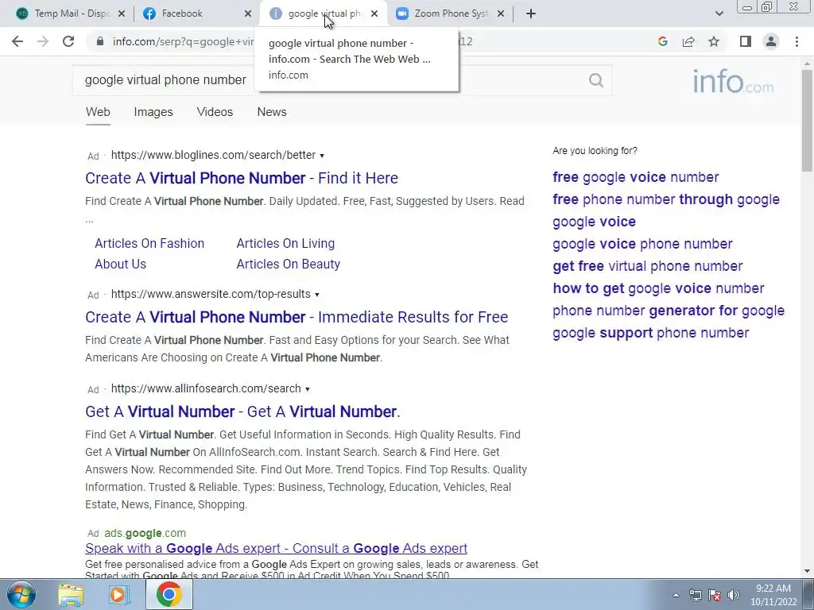Open the side panel icon
The width and height of the screenshot is (814, 610).
coord(746,41)
